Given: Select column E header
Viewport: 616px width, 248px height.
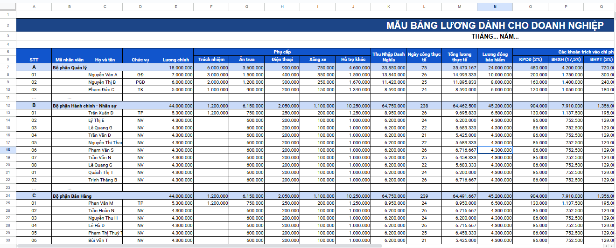Looking at the screenshot, I should point(175,7).
